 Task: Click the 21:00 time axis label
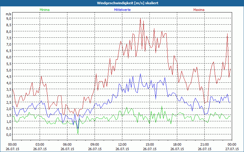204,144
